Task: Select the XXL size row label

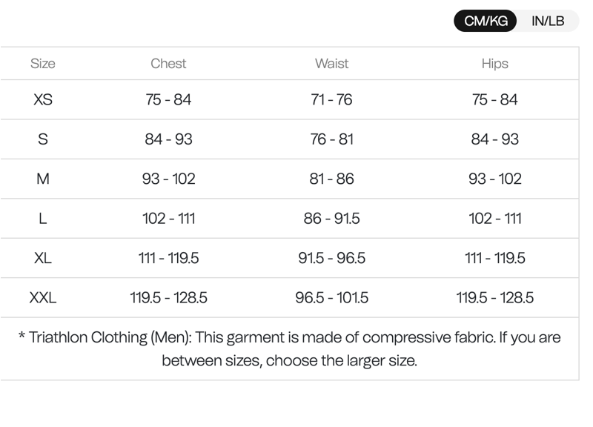Action: [43, 298]
